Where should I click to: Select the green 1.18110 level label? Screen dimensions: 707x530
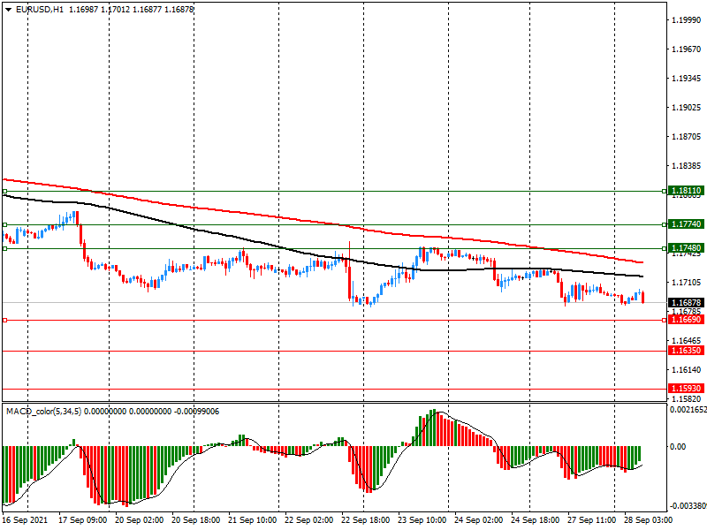pyautogui.click(x=686, y=191)
